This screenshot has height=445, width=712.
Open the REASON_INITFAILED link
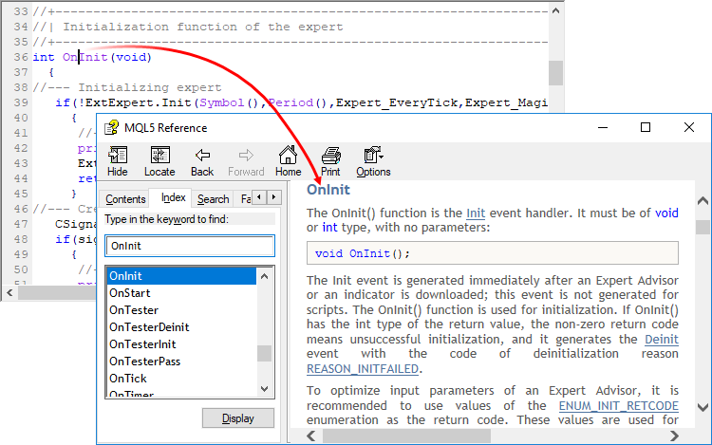363,369
